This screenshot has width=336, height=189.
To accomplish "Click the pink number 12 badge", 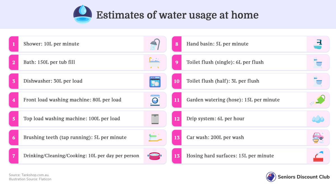I will pos(177,119).
